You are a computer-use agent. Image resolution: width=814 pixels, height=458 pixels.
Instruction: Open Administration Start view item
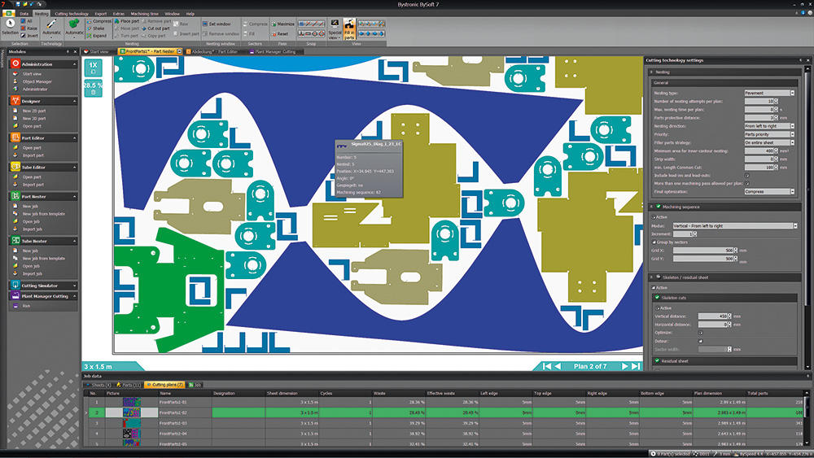(32, 74)
